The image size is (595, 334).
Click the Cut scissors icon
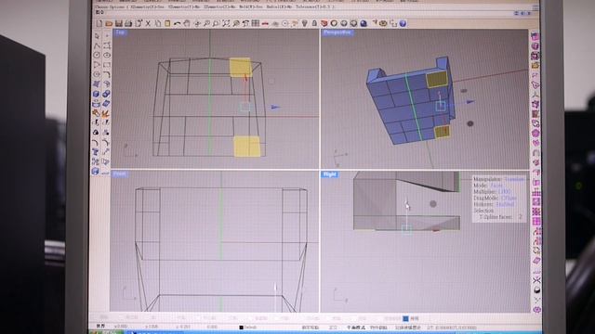[x=148, y=23]
